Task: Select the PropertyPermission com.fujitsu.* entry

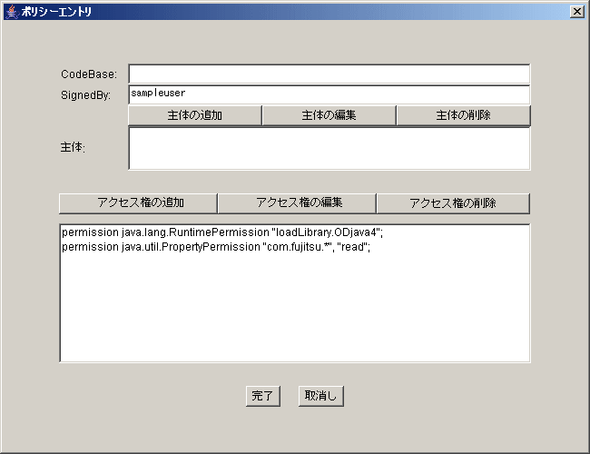Action: (216, 247)
